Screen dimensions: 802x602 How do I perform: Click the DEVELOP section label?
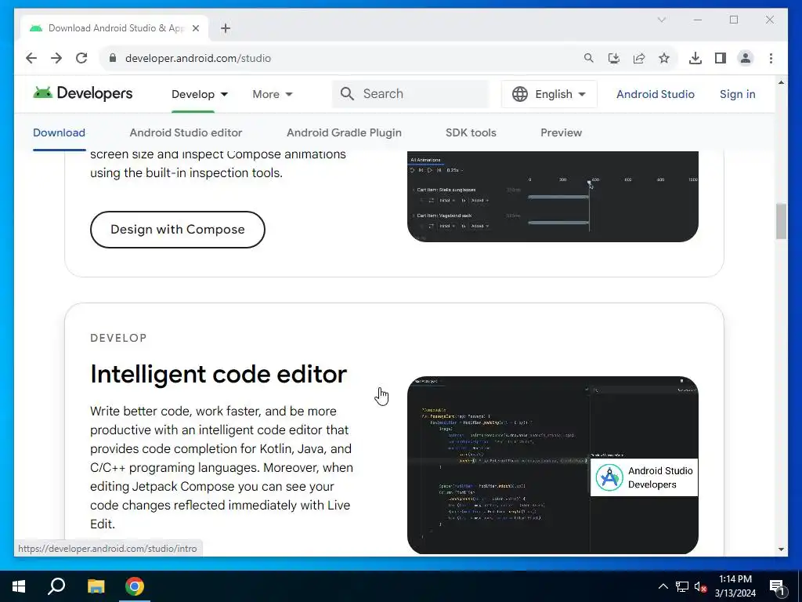119,338
